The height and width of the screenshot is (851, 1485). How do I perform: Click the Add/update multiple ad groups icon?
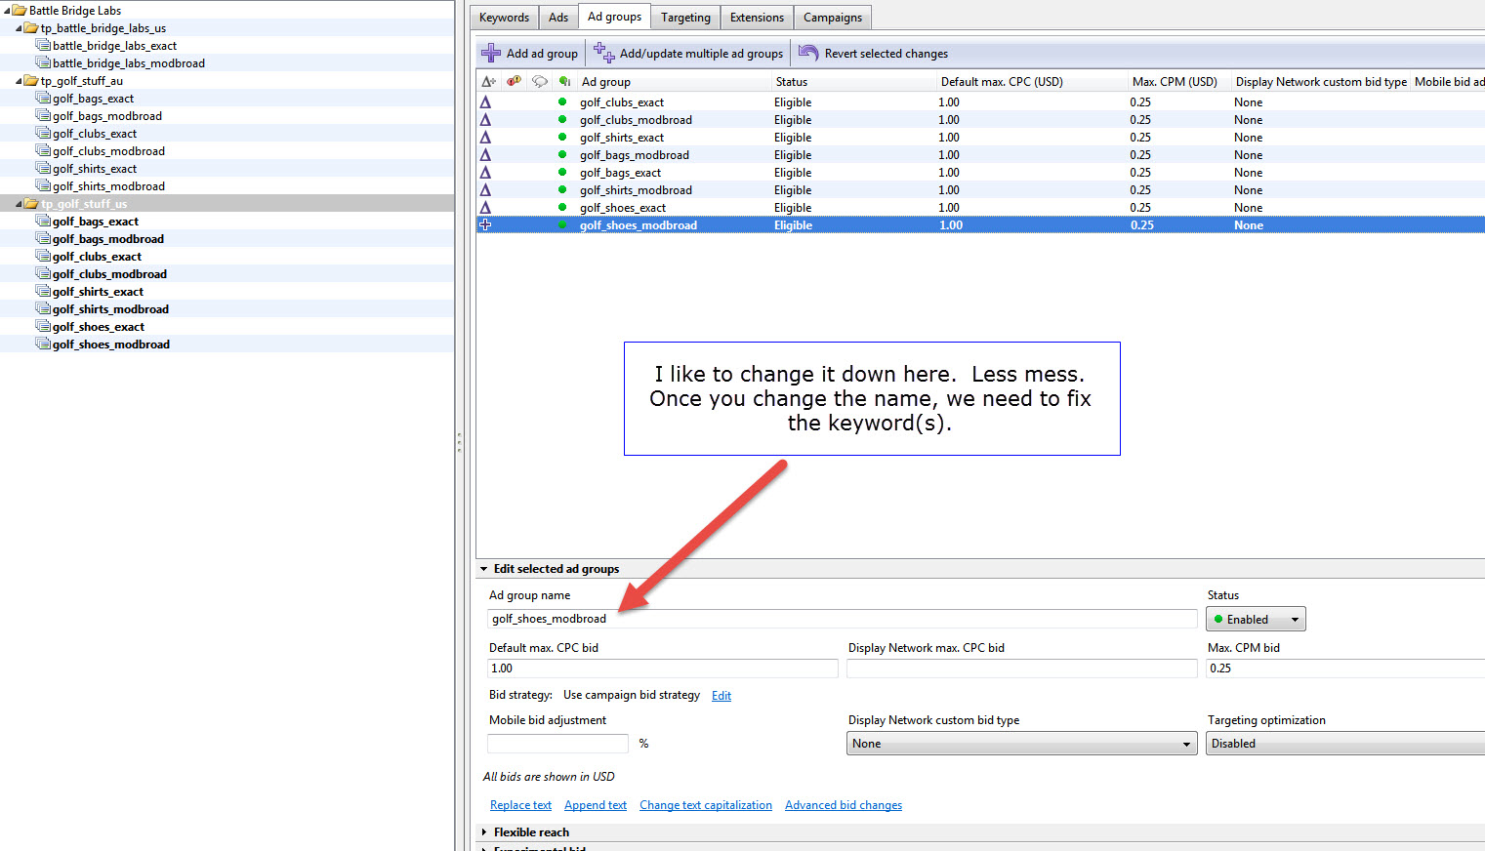604,54
